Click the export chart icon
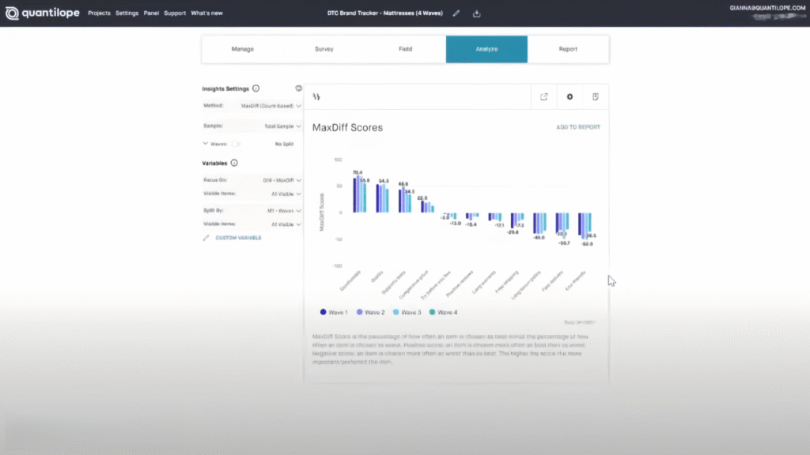The width and height of the screenshot is (810, 455). pos(544,97)
